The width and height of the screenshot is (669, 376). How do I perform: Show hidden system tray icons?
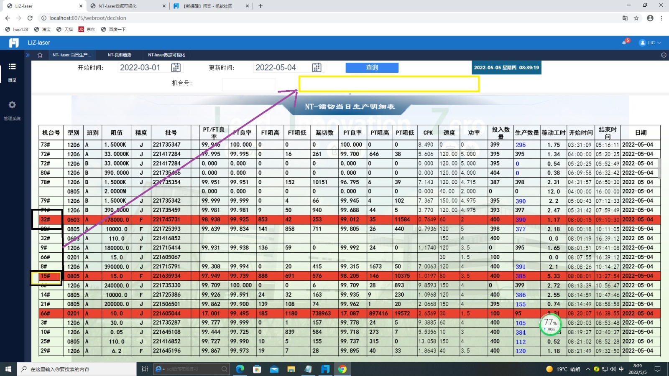[x=588, y=369]
